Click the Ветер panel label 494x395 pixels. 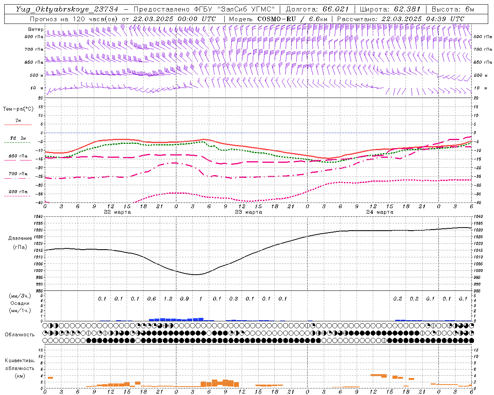click(x=36, y=29)
